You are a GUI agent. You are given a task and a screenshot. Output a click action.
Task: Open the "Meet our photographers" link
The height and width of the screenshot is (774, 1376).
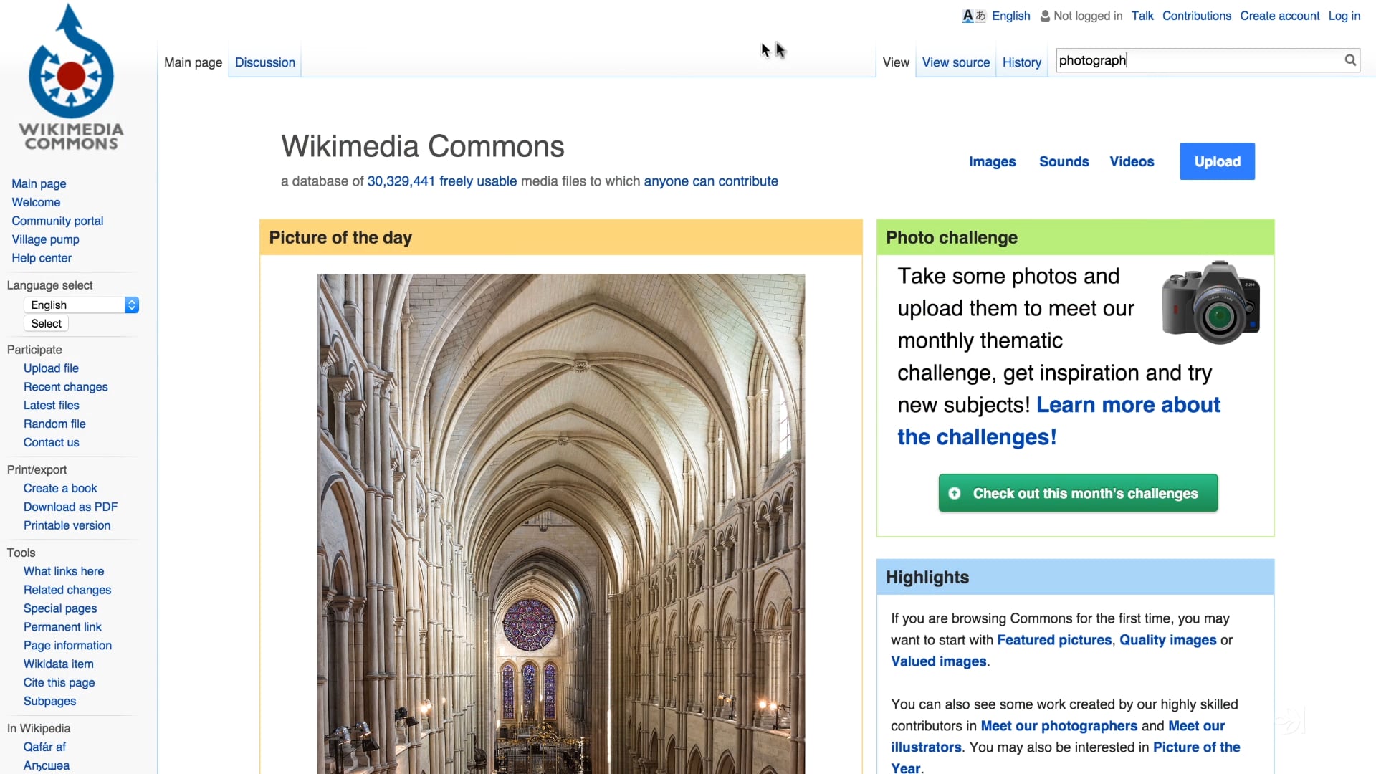tap(1059, 726)
